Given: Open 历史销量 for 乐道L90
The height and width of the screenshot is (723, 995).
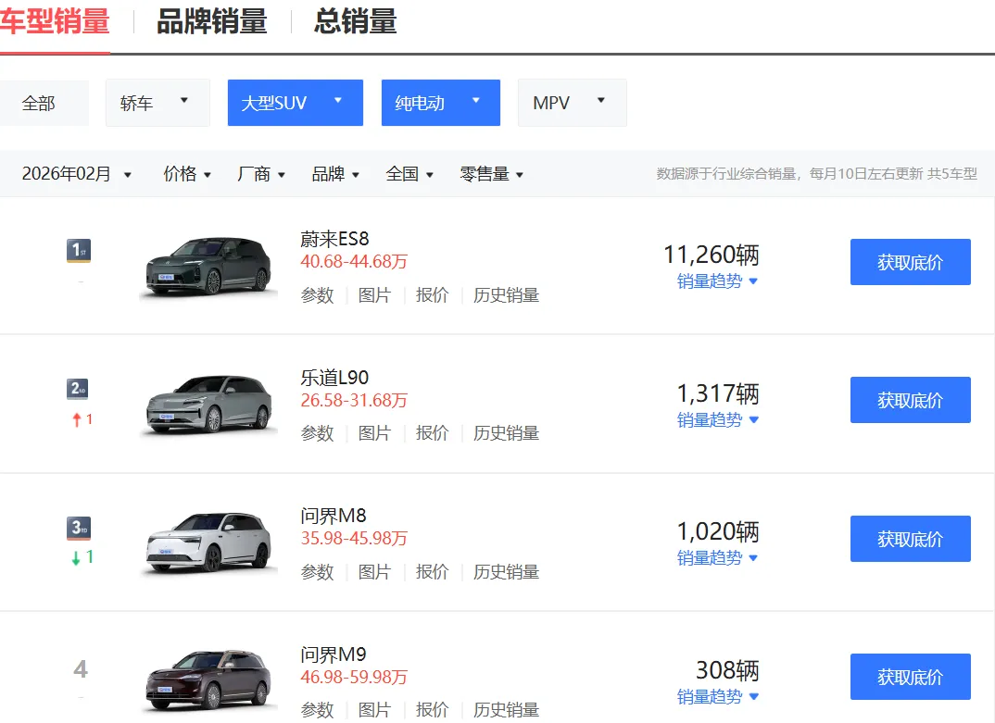Looking at the screenshot, I should tap(507, 433).
